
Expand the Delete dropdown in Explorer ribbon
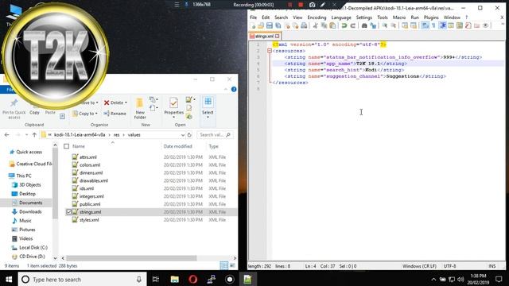[x=126, y=102]
